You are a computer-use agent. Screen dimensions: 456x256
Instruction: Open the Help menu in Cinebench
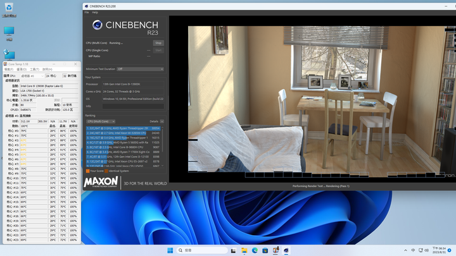click(95, 13)
